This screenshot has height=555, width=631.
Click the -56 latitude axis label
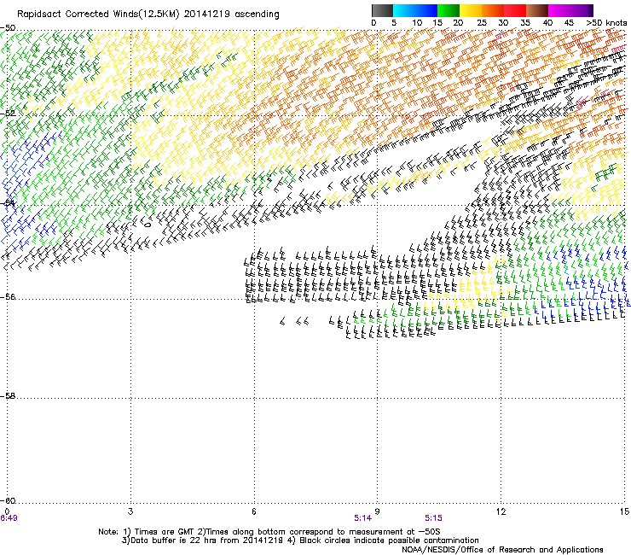[x=8, y=297]
